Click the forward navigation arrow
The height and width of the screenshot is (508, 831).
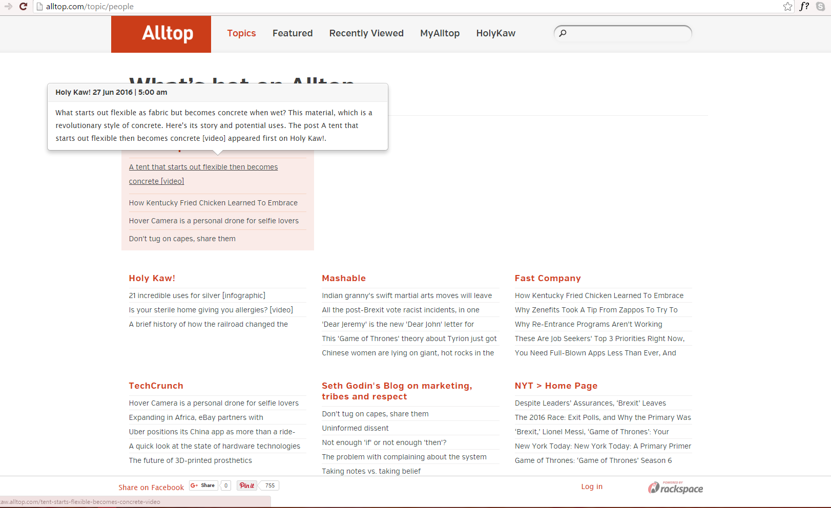[8, 7]
